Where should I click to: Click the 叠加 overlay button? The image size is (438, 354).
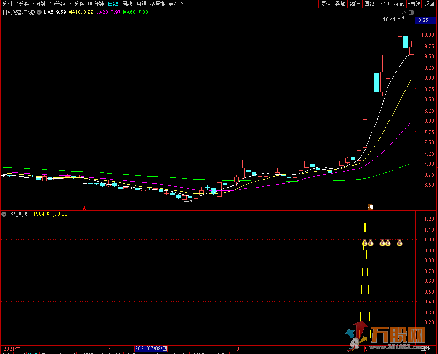pos(340,4)
